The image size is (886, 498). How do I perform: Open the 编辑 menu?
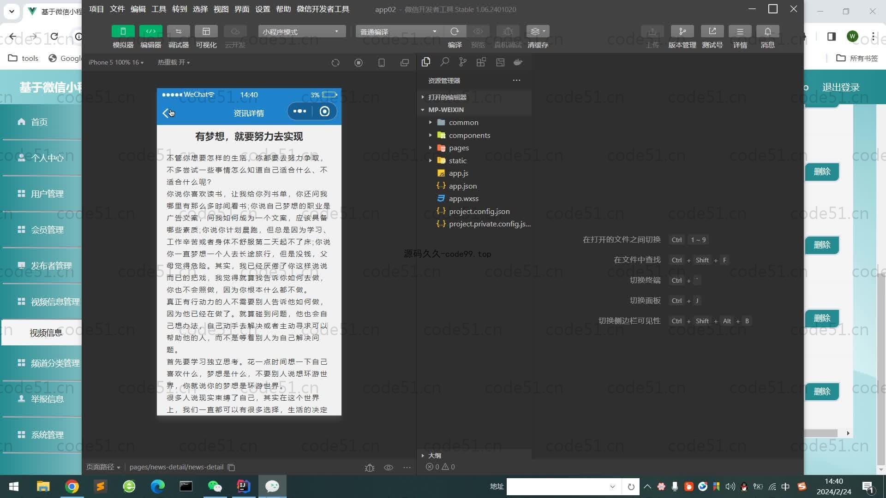[x=138, y=9]
